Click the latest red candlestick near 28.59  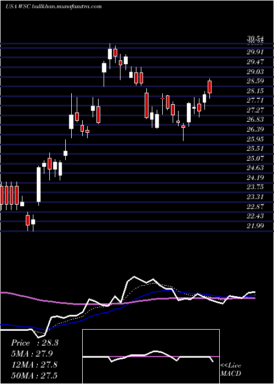coord(210,87)
